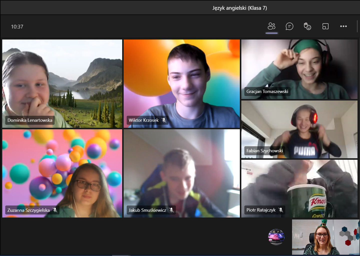This screenshot has height=256, width=360.
Task: Click muted mic icon on Piotr Ratajczyk
Action: [x=281, y=210]
